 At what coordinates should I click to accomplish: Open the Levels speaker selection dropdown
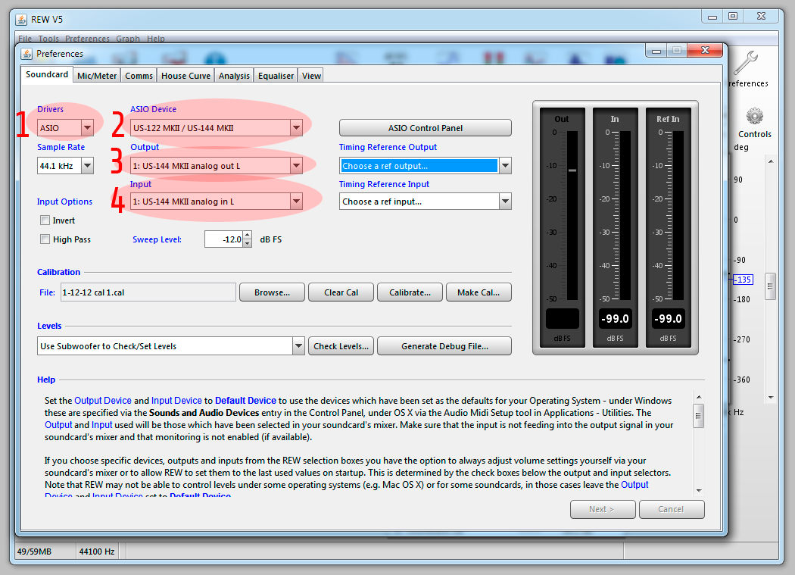[298, 346]
